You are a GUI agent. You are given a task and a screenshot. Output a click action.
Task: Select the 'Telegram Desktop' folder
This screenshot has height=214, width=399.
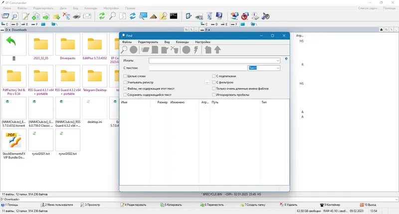[95, 79]
